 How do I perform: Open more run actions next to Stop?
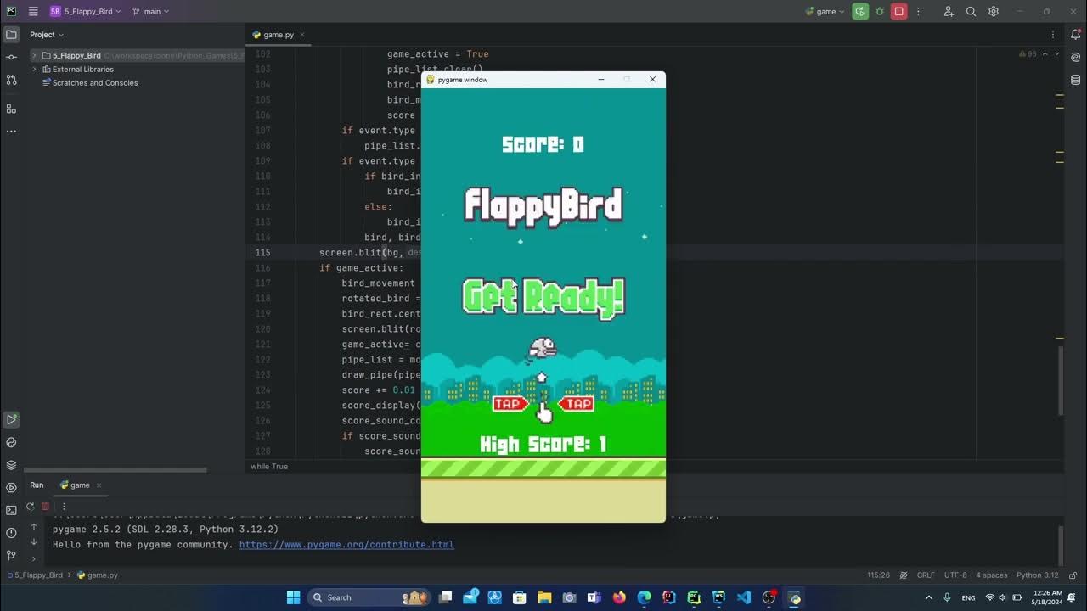click(917, 11)
